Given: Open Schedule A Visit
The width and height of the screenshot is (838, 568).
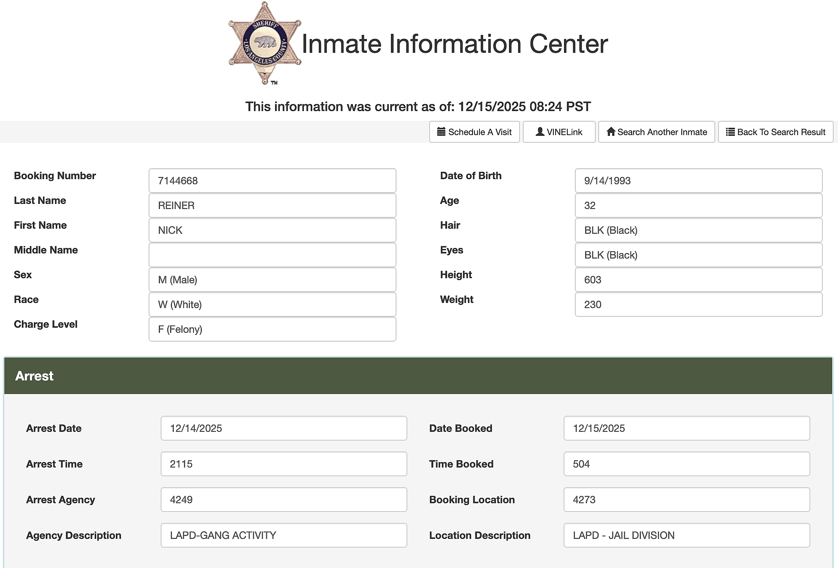Looking at the screenshot, I should click(474, 132).
